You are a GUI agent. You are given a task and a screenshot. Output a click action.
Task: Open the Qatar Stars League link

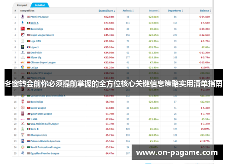click(41, 114)
